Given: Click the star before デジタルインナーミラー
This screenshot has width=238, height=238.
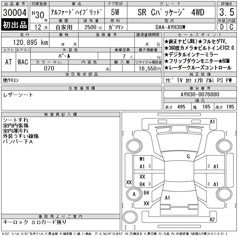Looking at the screenshot, I should (167, 54).
